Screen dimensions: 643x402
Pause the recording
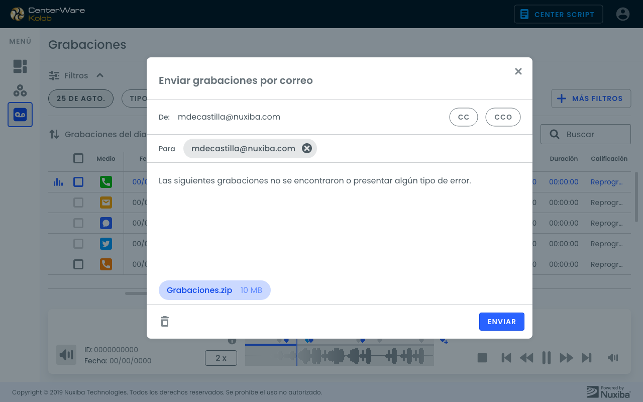(547, 358)
